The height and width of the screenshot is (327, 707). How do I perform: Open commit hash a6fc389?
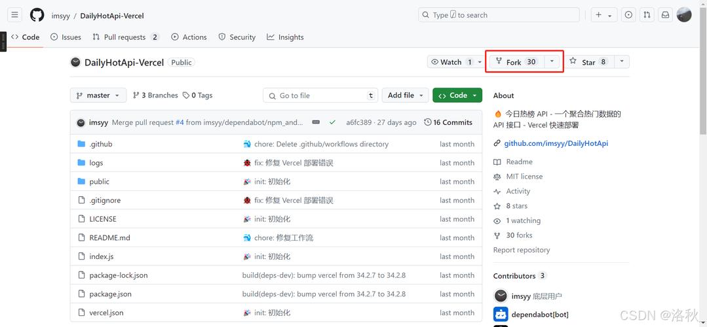pyautogui.click(x=359, y=122)
